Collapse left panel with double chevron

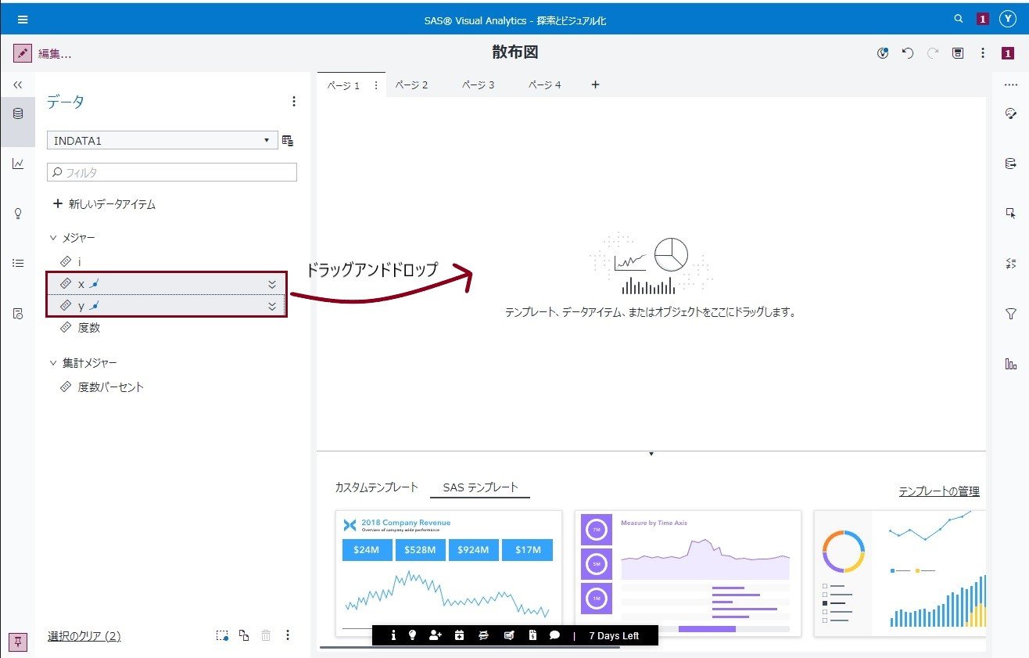tap(18, 84)
